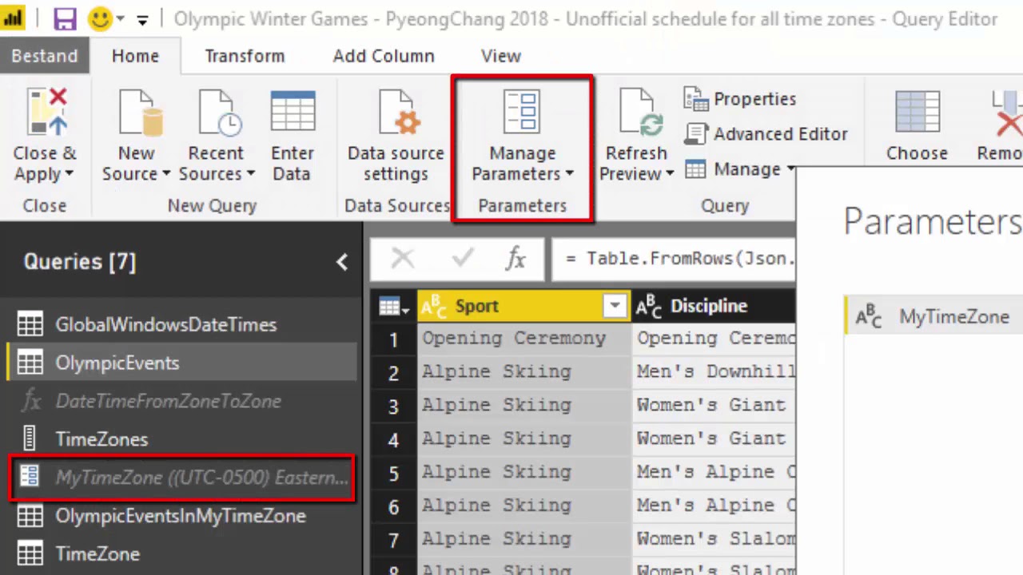
Task: Switch to the Add Column ribbon tab
Action: tap(384, 56)
